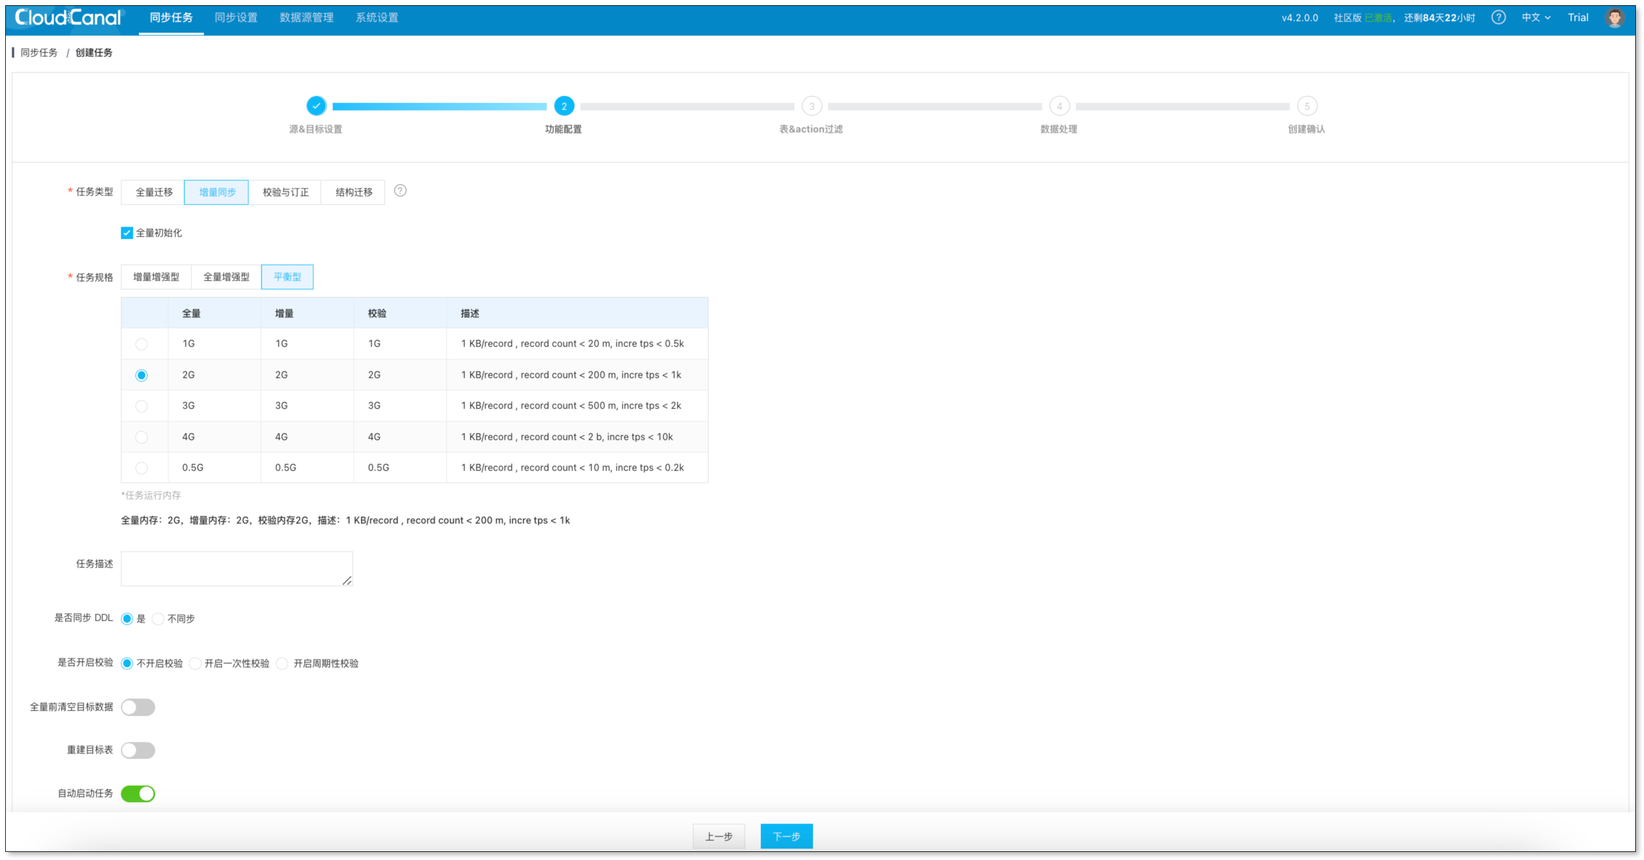The width and height of the screenshot is (1644, 860).
Task: Click the completed step one checkmark icon
Action: coord(316,106)
